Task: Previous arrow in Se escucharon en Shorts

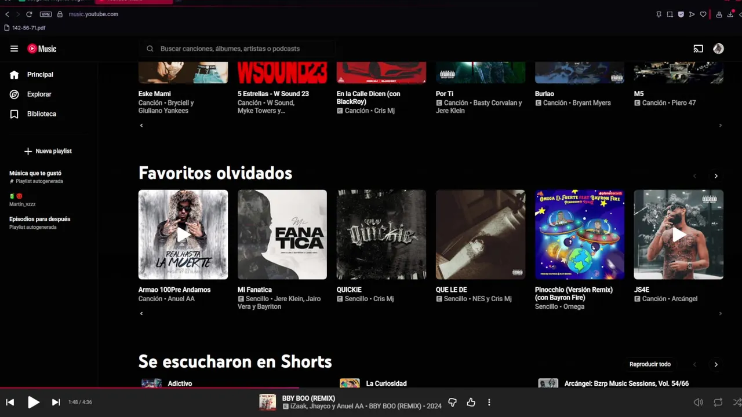Action: coord(694,364)
